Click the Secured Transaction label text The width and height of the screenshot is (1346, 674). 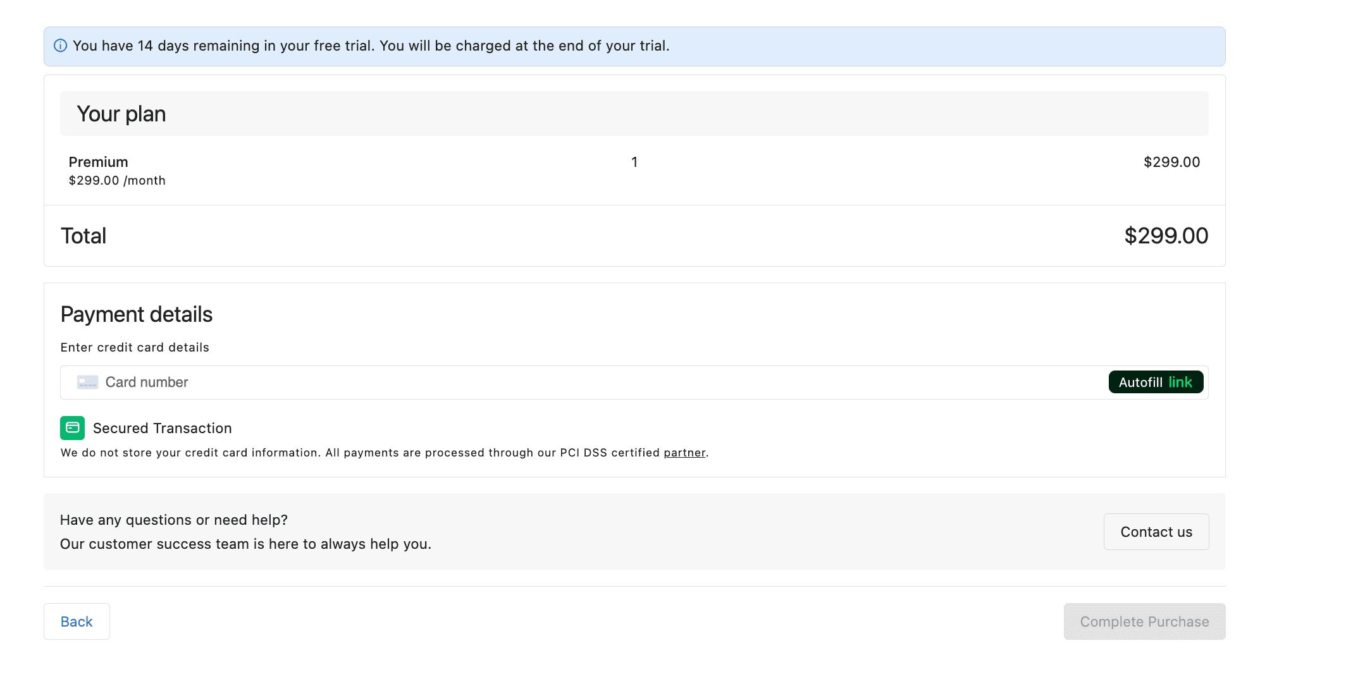(x=162, y=428)
